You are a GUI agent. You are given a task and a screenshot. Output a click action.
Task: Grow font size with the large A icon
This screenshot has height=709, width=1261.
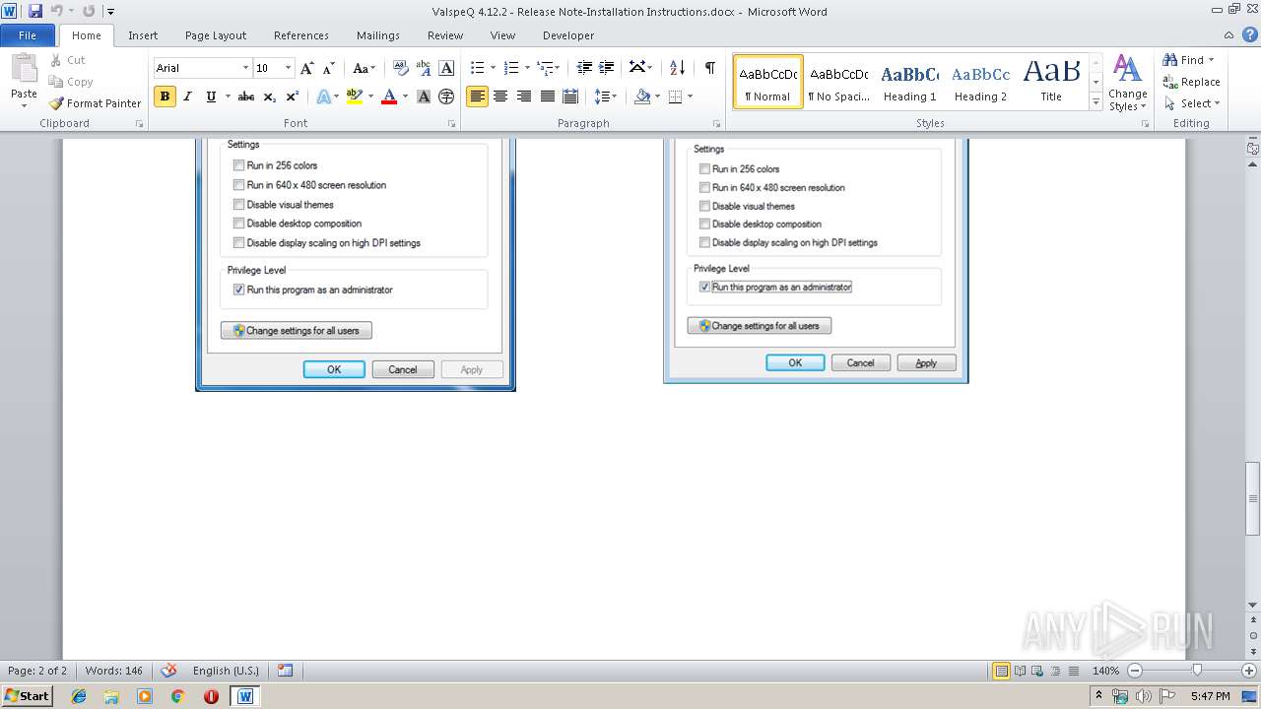307,68
